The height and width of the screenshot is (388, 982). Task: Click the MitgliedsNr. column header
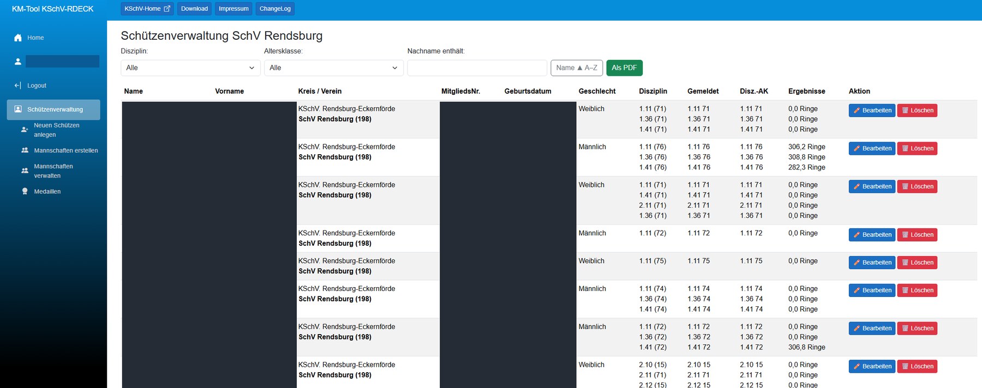click(460, 91)
